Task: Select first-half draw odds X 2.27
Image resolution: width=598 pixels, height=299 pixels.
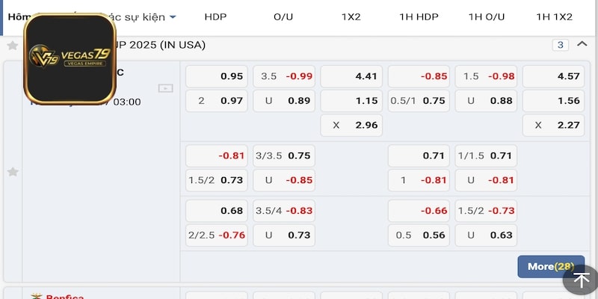Action: coord(553,125)
